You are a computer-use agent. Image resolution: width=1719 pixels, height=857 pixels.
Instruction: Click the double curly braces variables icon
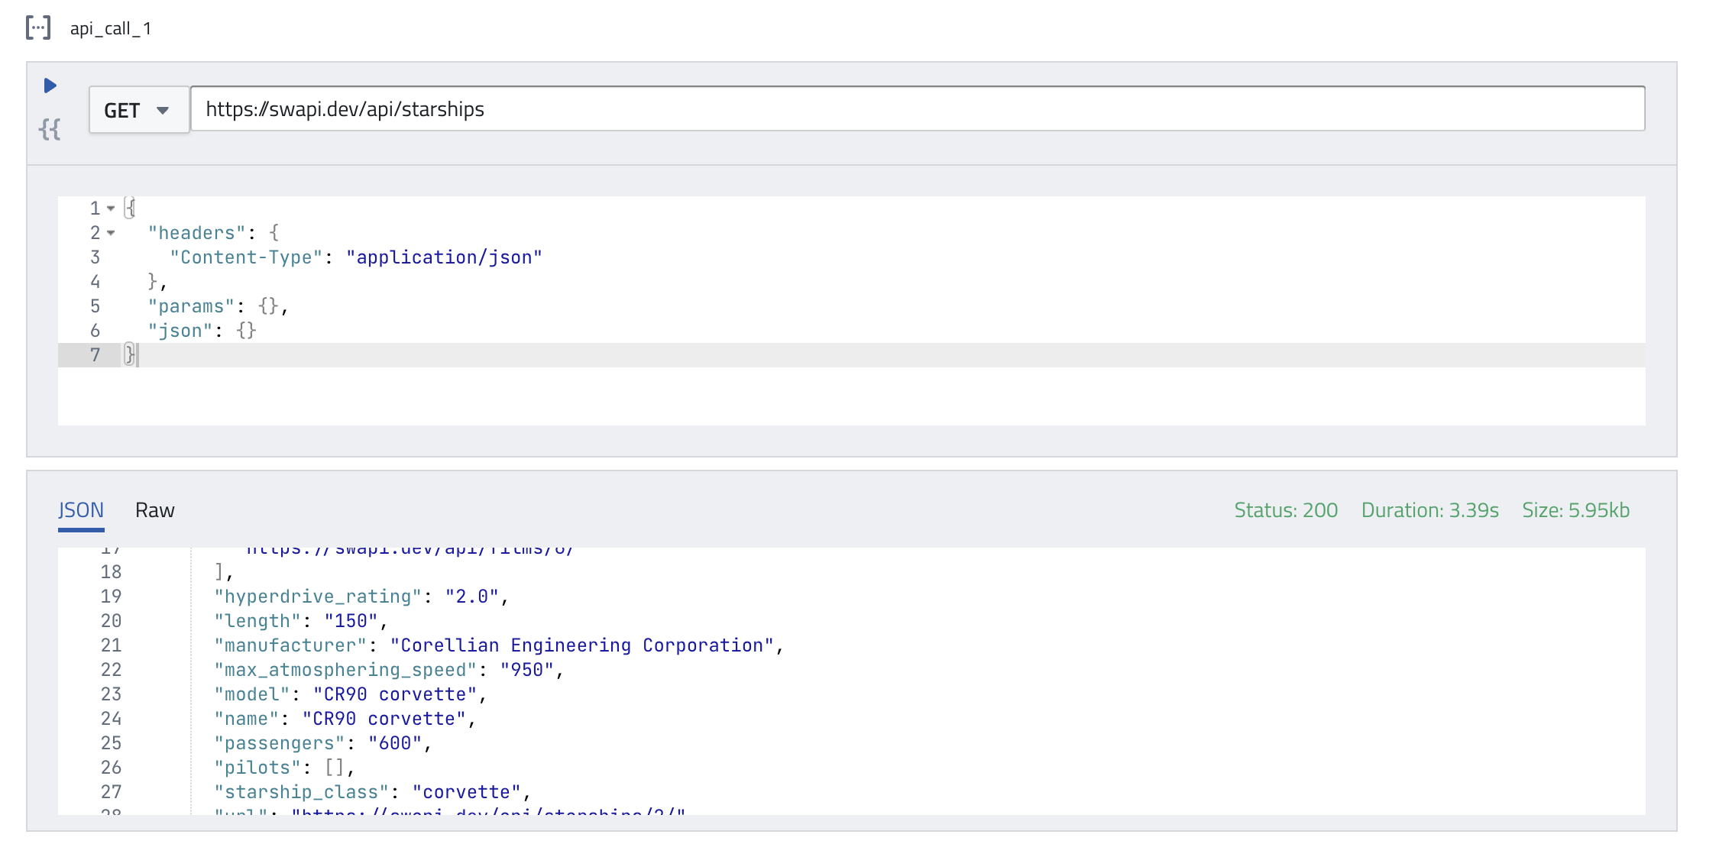coord(50,129)
